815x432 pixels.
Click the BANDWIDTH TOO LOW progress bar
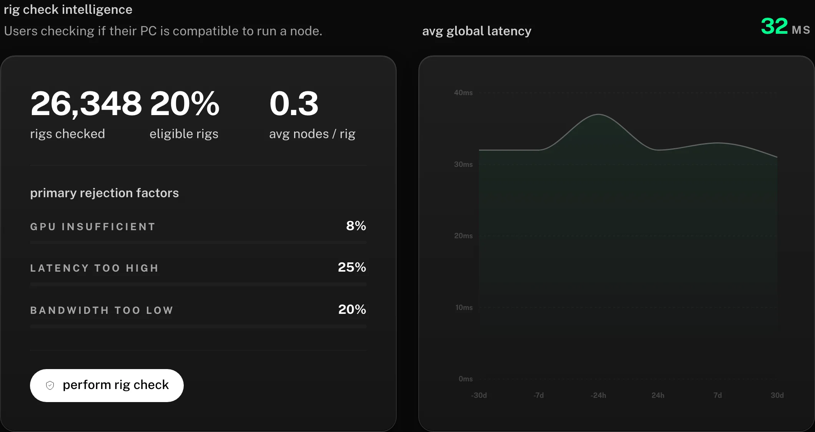tap(198, 326)
